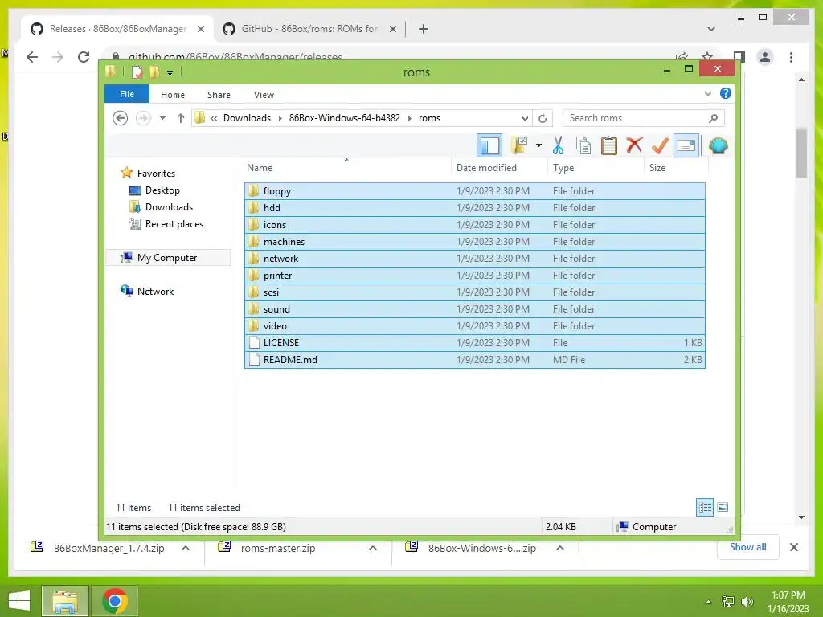This screenshot has width=823, height=617.
Task: Go forward with the Explorer forward arrow
Action: point(143,118)
